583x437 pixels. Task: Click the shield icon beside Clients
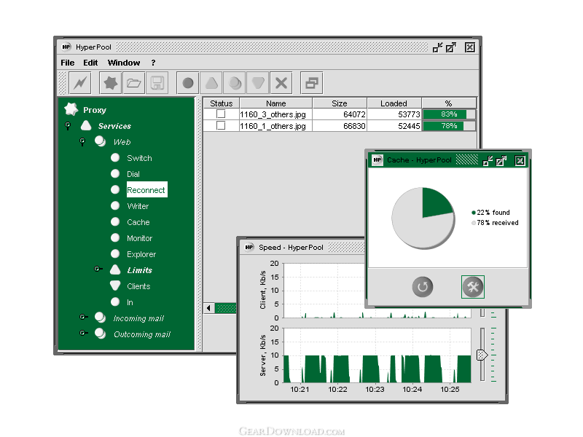115,286
